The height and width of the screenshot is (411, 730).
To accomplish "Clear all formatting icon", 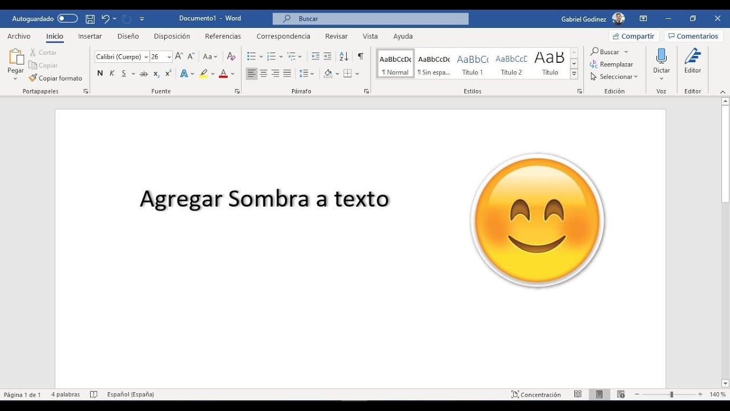I will (x=231, y=57).
